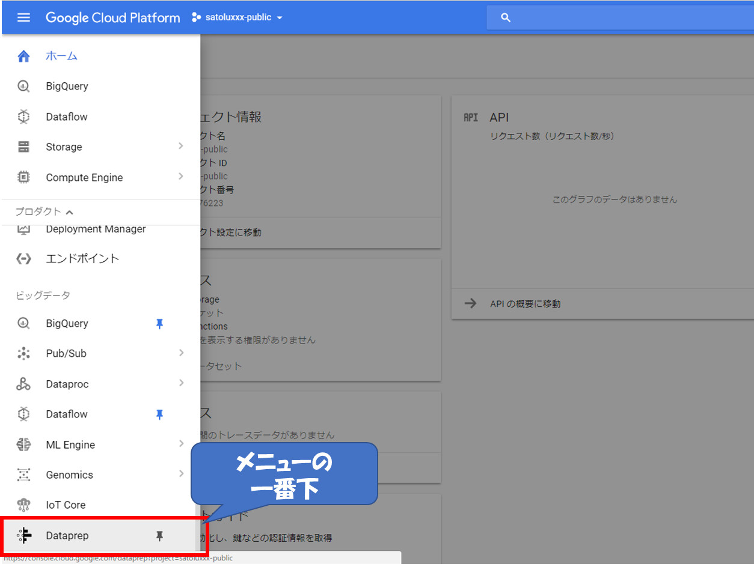Click the Dataprep icon at menu bottom

[x=24, y=536]
